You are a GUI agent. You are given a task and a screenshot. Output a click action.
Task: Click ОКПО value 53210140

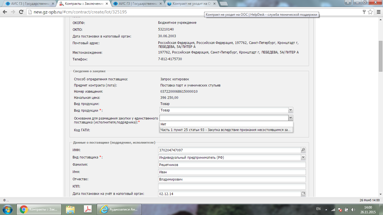[x=166, y=29]
